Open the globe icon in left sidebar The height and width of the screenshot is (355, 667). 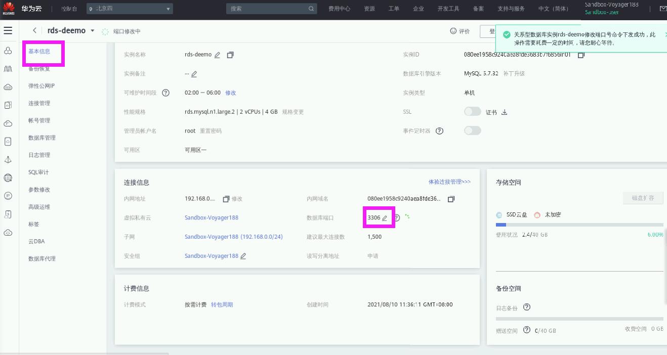[x=8, y=178]
